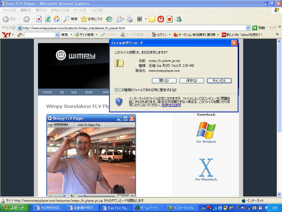This screenshot has width=282, height=212.
Task: Open the ヘルプ(H) menu
Action: pyautogui.click(x=96, y=10)
